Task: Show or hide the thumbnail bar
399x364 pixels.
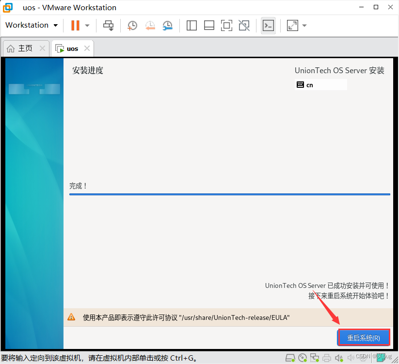Action: click(x=209, y=25)
